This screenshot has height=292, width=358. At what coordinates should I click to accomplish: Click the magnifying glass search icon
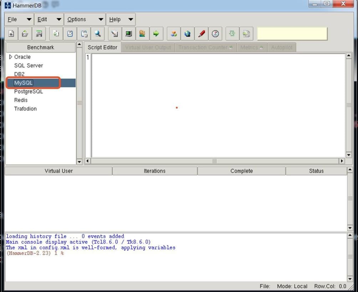(97, 34)
